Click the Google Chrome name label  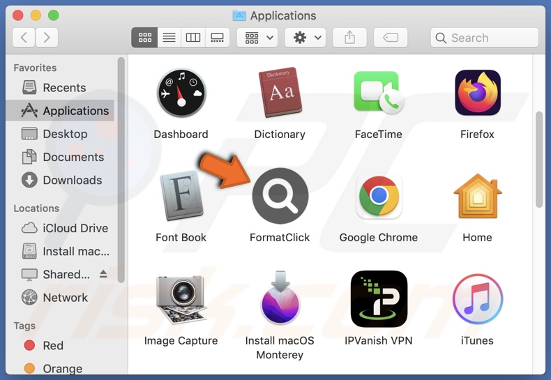(x=379, y=238)
